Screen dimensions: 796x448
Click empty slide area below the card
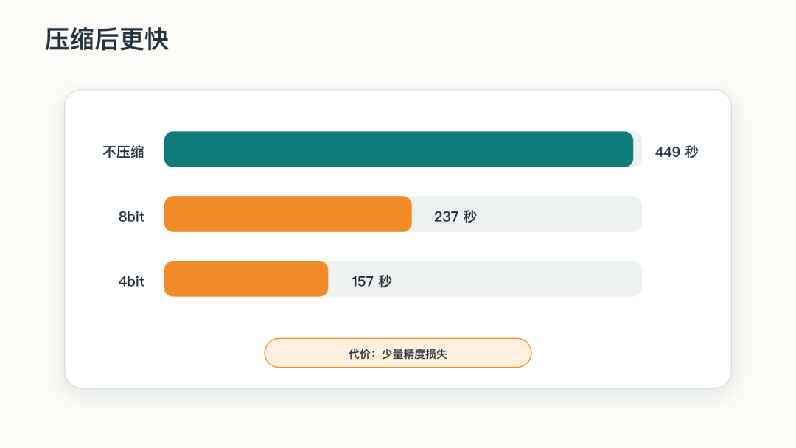[x=398, y=420]
